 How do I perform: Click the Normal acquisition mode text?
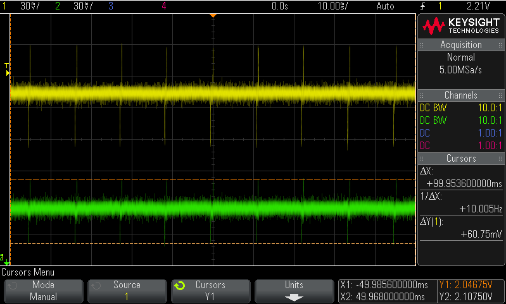point(461,58)
